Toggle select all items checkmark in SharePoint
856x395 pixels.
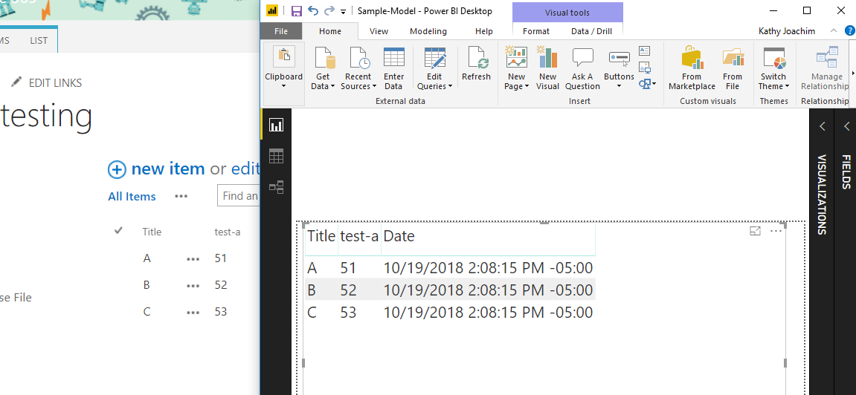pos(118,231)
